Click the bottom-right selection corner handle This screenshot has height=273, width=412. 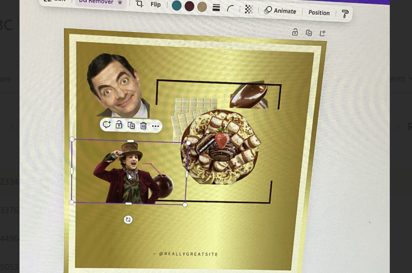pos(185,205)
